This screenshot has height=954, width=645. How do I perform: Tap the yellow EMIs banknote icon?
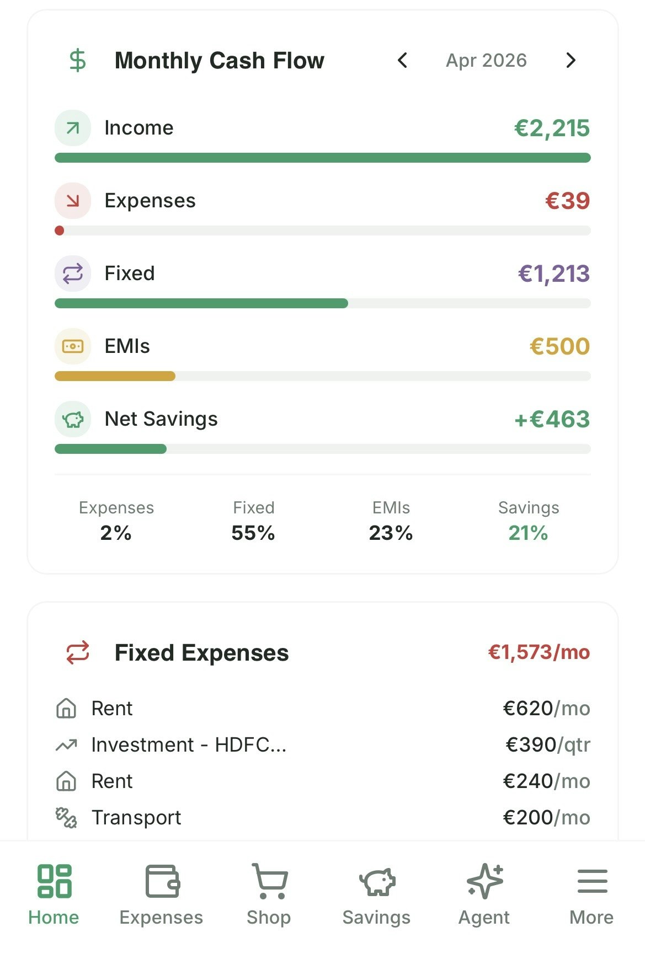click(73, 346)
